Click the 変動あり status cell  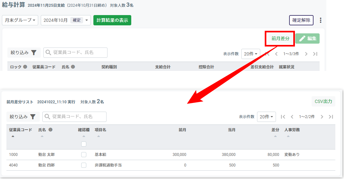click(292, 155)
